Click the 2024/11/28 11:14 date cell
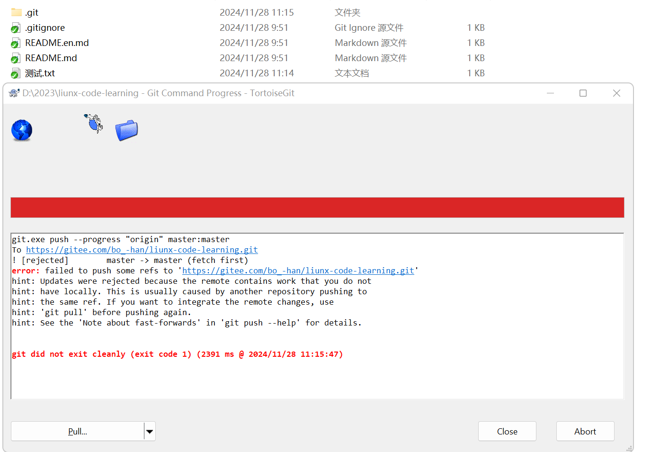The height and width of the screenshot is (452, 669). [257, 73]
